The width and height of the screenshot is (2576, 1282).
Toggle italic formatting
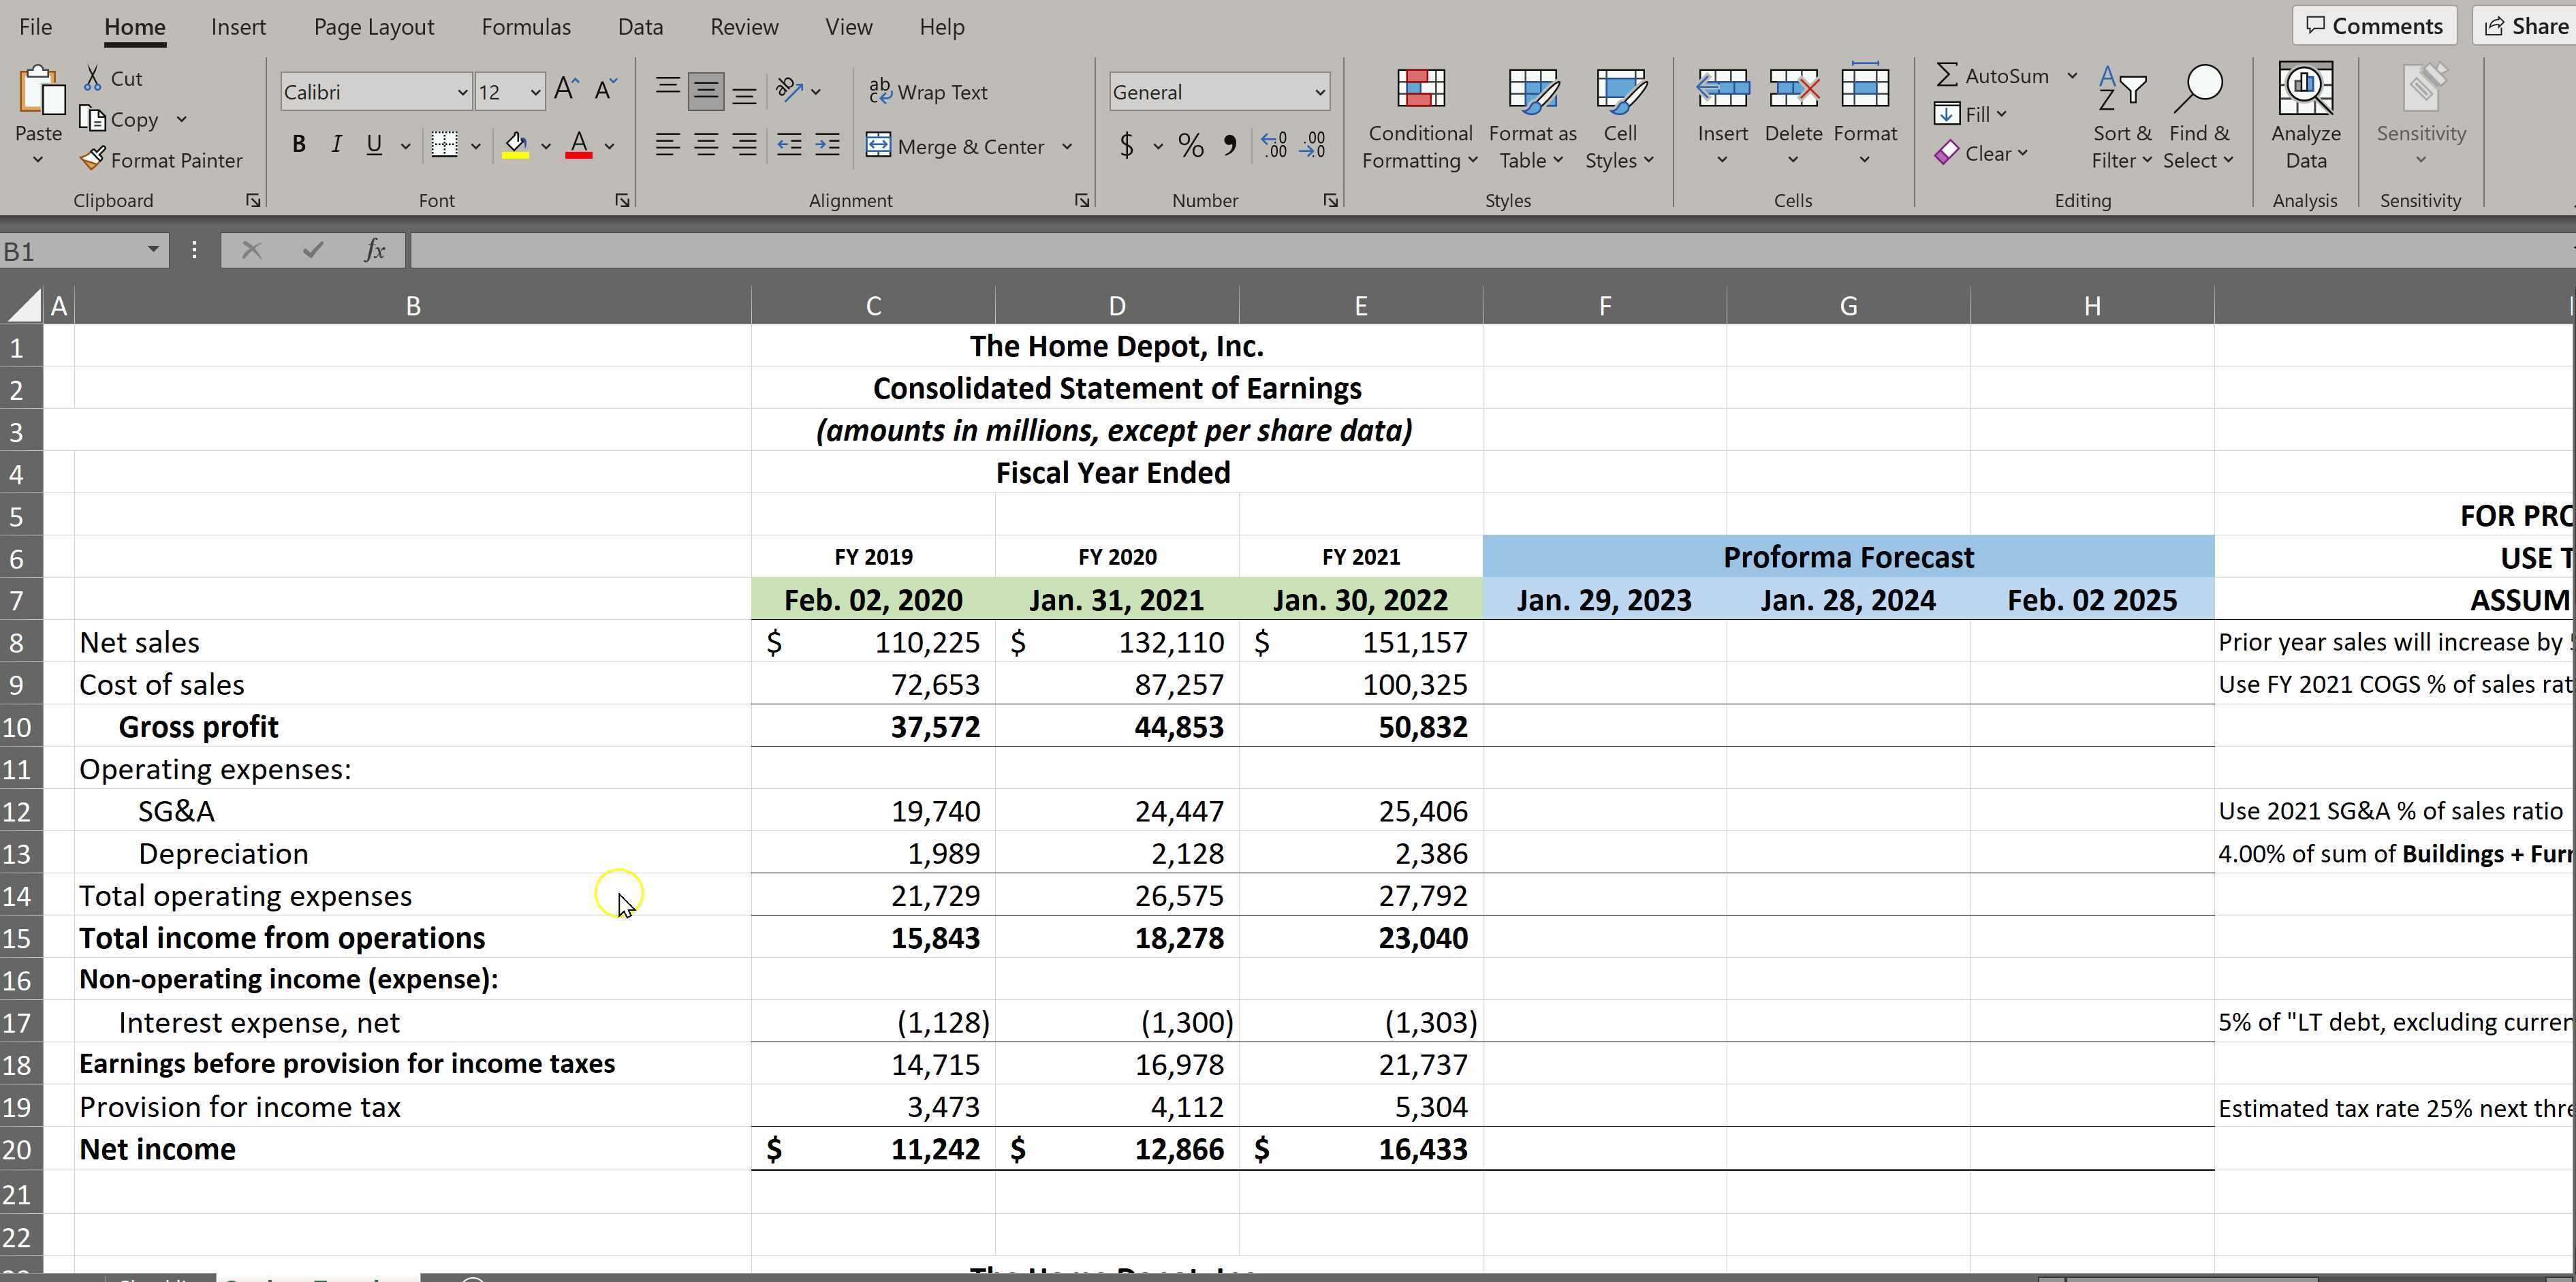point(336,145)
